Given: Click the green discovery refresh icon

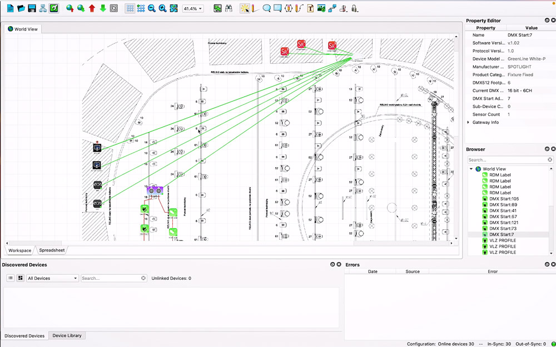Looking at the screenshot, I should (54, 8).
